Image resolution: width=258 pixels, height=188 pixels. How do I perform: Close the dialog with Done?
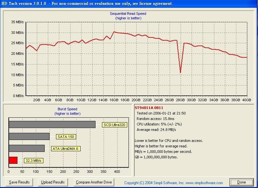click(x=241, y=182)
